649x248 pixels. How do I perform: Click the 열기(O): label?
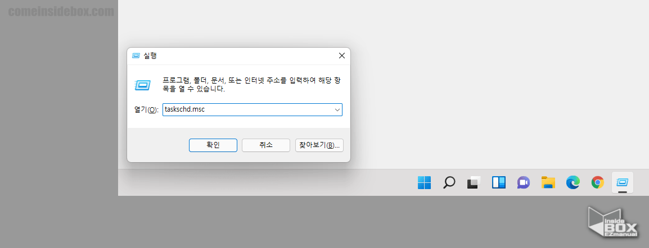pyautogui.click(x=146, y=110)
